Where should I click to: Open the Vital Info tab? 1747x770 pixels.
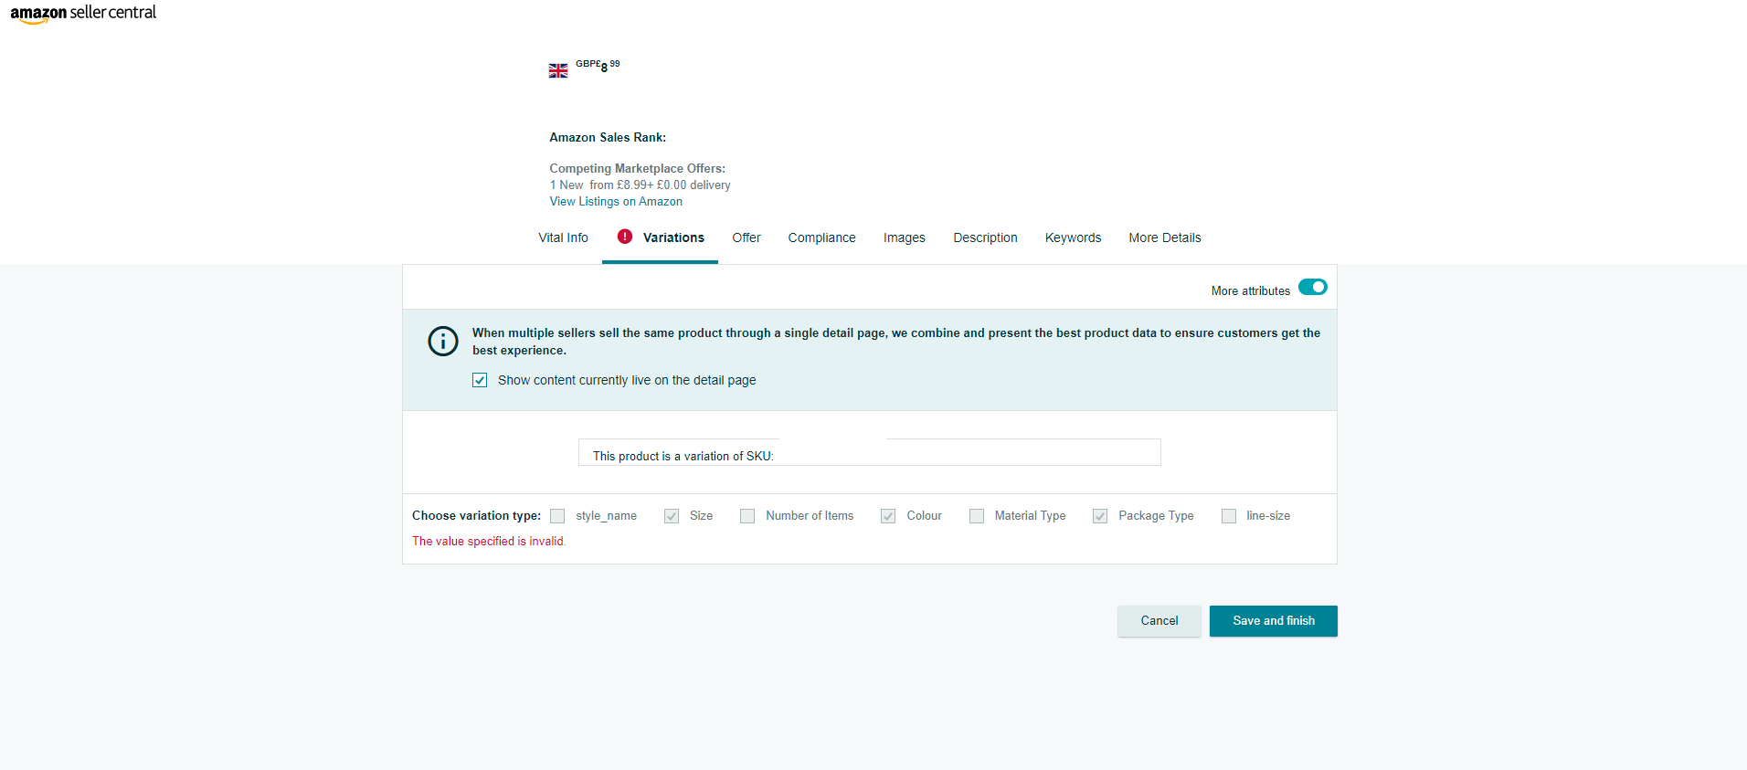(x=563, y=237)
